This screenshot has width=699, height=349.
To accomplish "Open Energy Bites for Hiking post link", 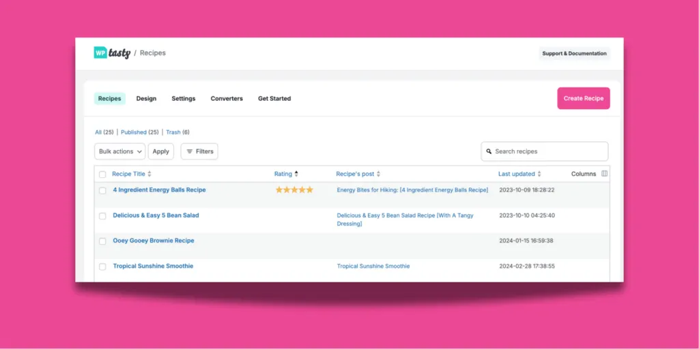I will (412, 190).
